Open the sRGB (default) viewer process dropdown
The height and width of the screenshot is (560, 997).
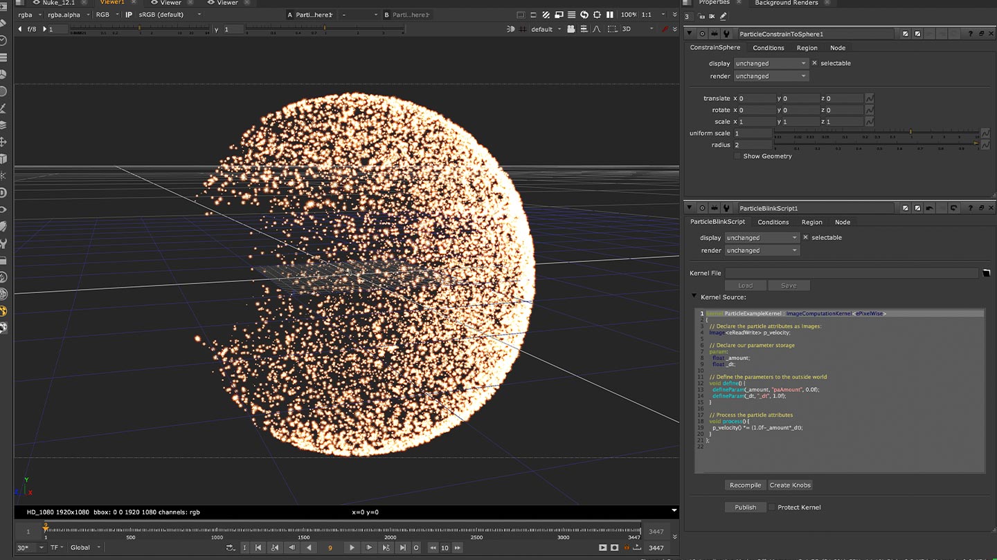(170, 15)
